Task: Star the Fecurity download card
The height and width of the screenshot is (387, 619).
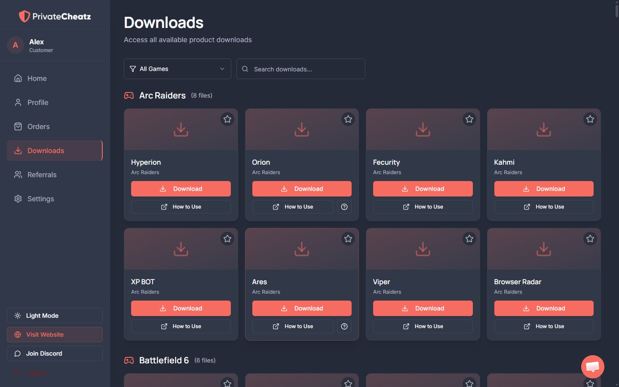Action: 469,119
